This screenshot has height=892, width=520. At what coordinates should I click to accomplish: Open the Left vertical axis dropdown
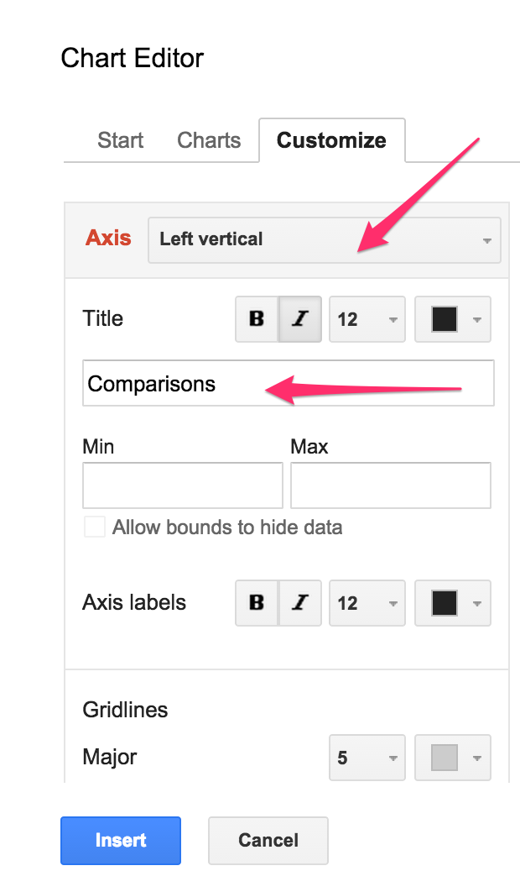point(324,239)
